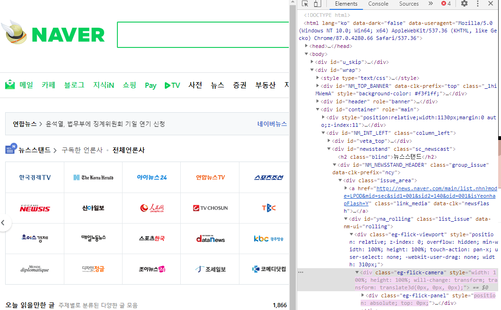Screen dimensions: 501x310
Task: Close the DevTools panel
Action: [491, 4]
